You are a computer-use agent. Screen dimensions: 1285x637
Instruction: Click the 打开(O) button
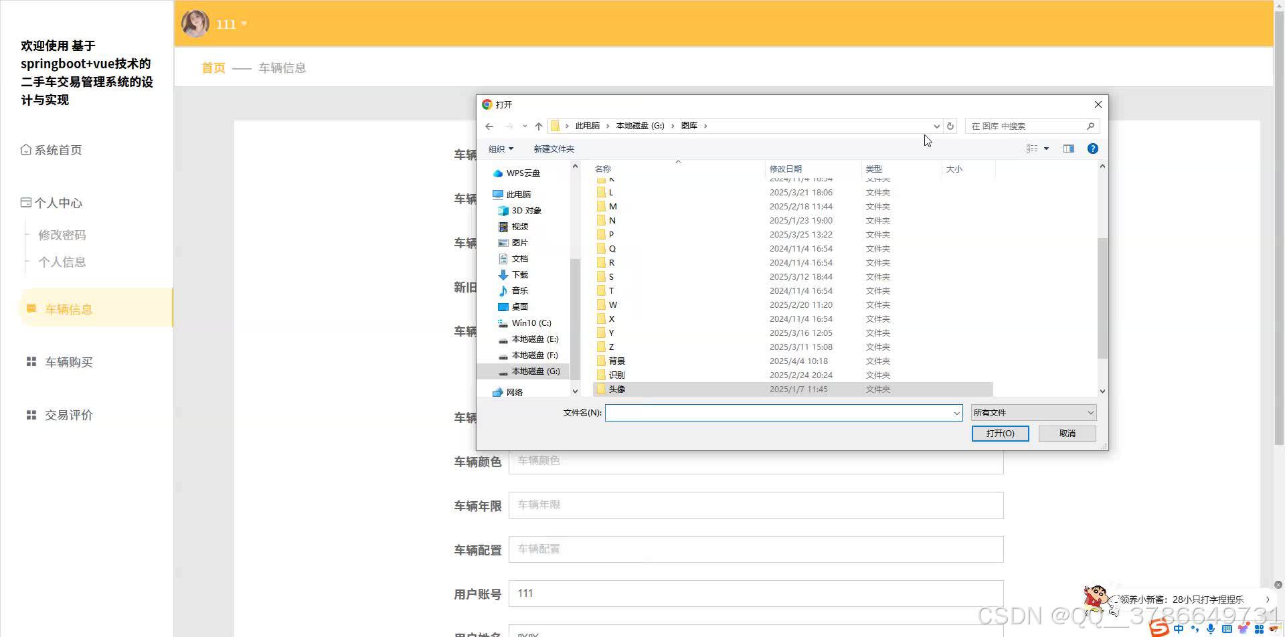pos(1000,433)
